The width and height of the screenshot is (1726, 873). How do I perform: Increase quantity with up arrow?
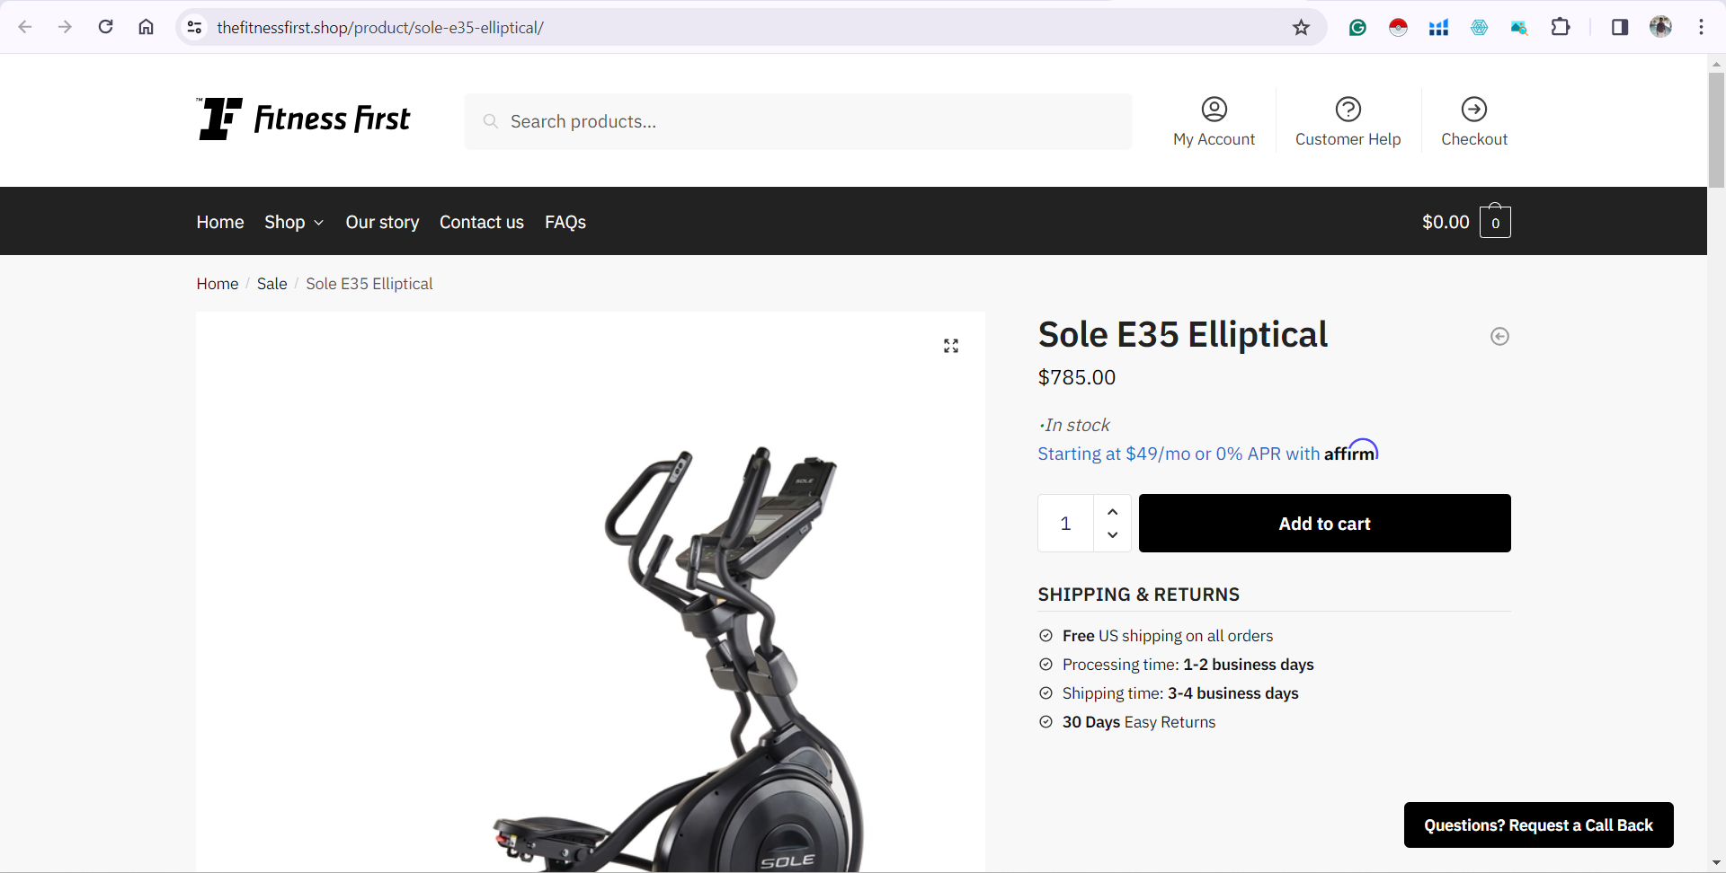(x=1113, y=511)
